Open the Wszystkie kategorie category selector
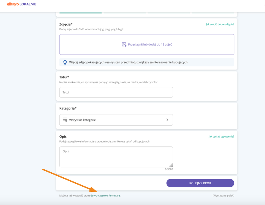265x205 pixels. click(116, 120)
